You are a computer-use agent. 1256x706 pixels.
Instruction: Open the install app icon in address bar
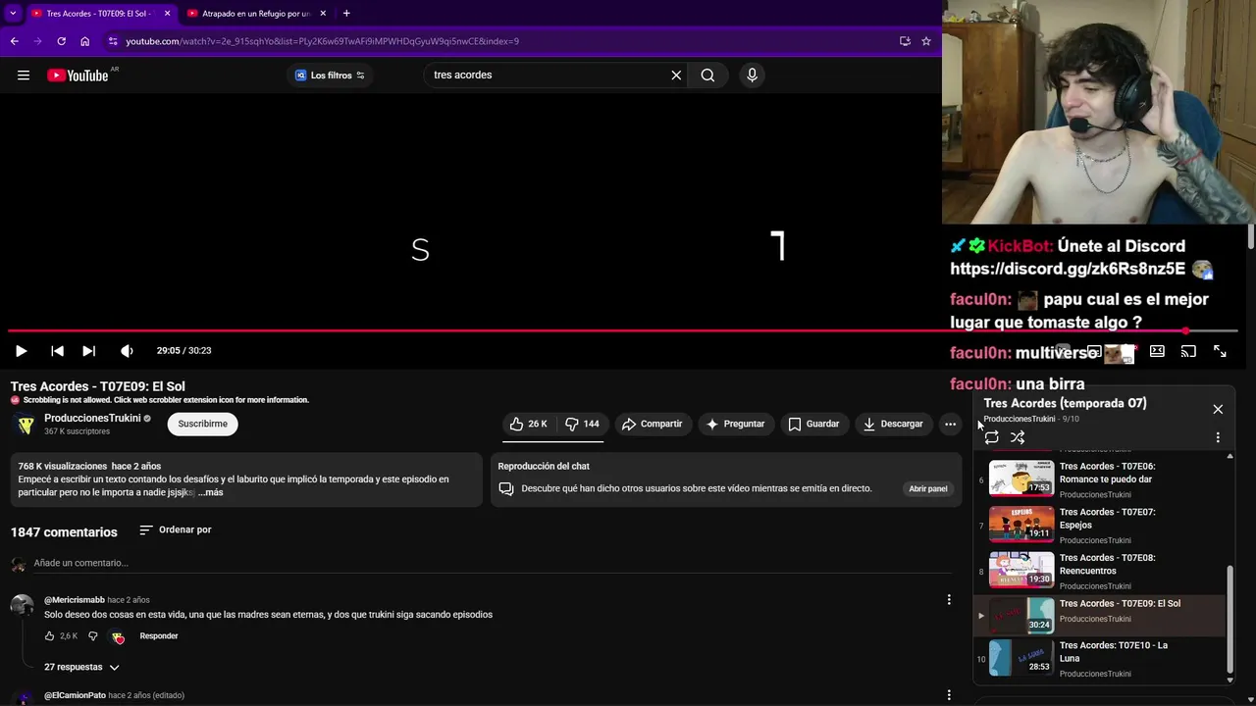tap(905, 41)
